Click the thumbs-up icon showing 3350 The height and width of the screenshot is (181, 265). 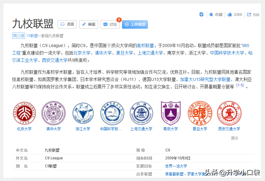(x=229, y=14)
